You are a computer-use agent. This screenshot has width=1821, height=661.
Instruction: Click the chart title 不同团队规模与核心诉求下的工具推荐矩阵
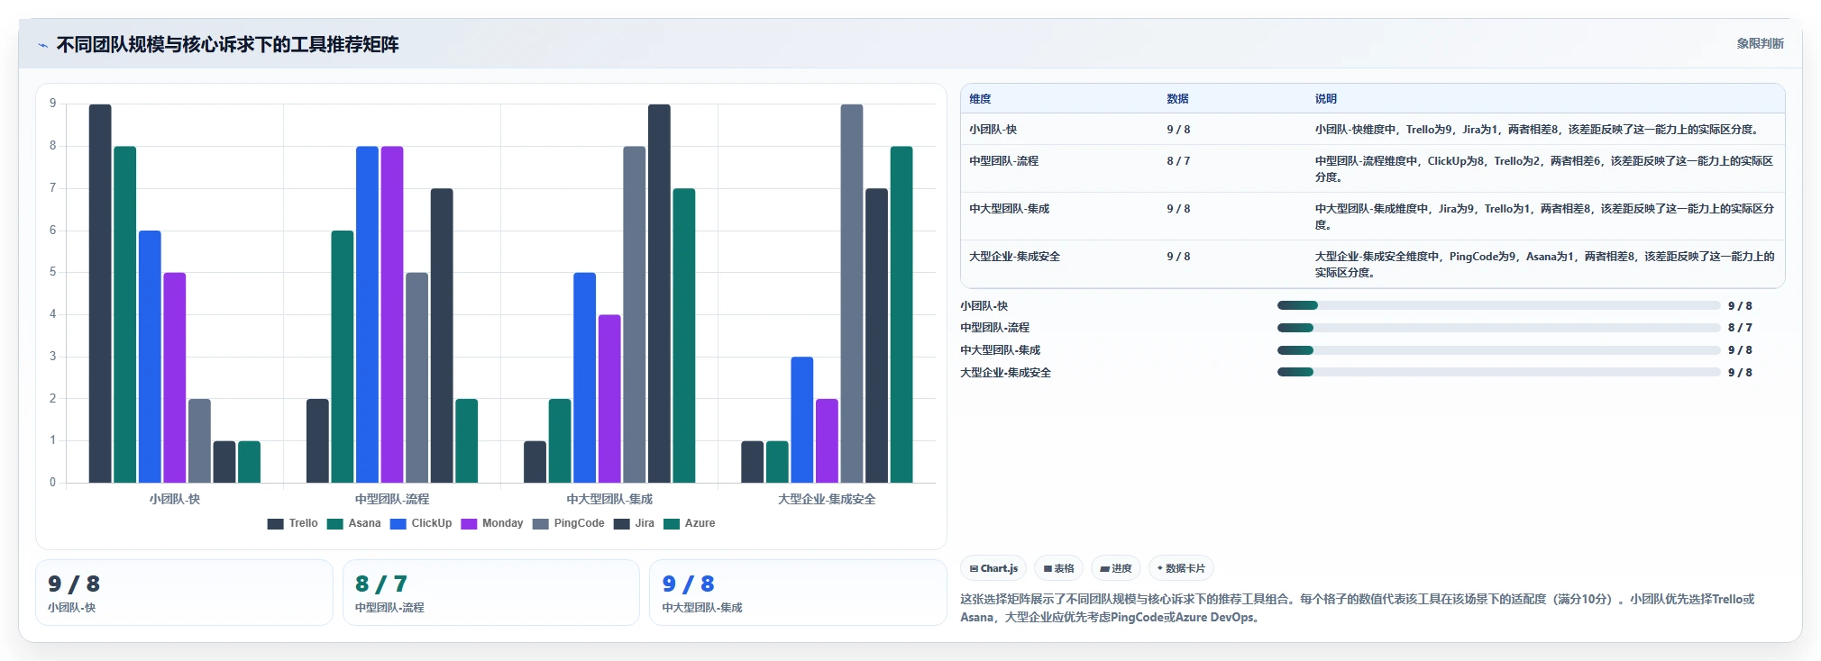point(228,45)
